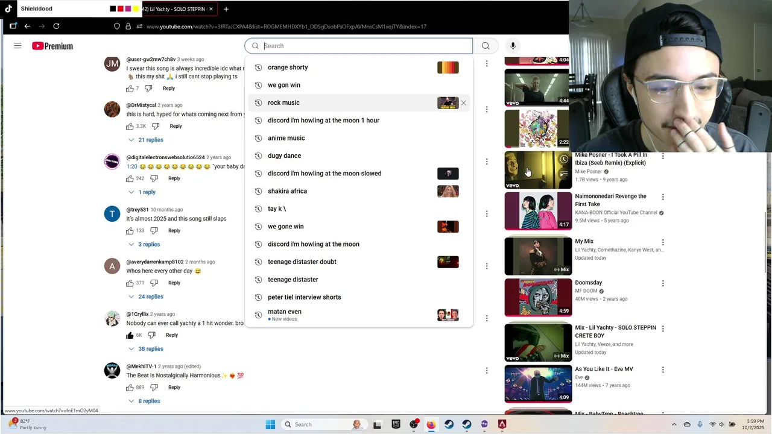Add Mike Posner video to queue
Screen dimensions: 772x434
point(563,174)
